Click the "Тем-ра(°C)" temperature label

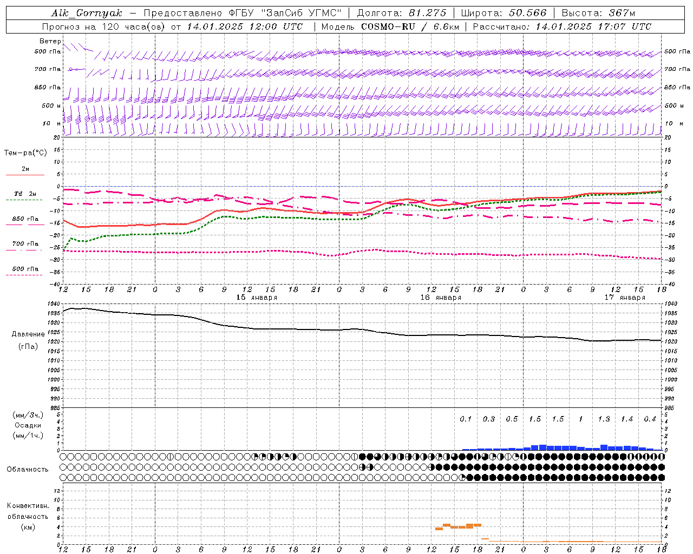click(25, 153)
